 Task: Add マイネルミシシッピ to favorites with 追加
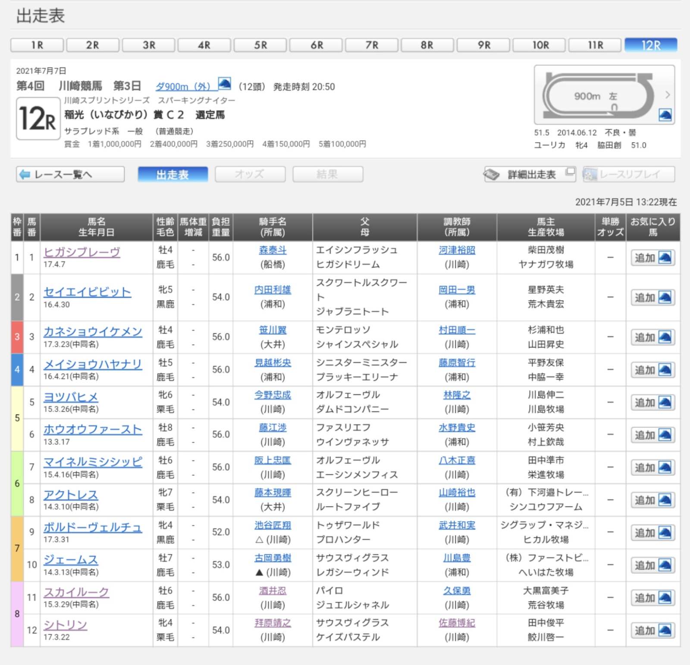(x=652, y=468)
